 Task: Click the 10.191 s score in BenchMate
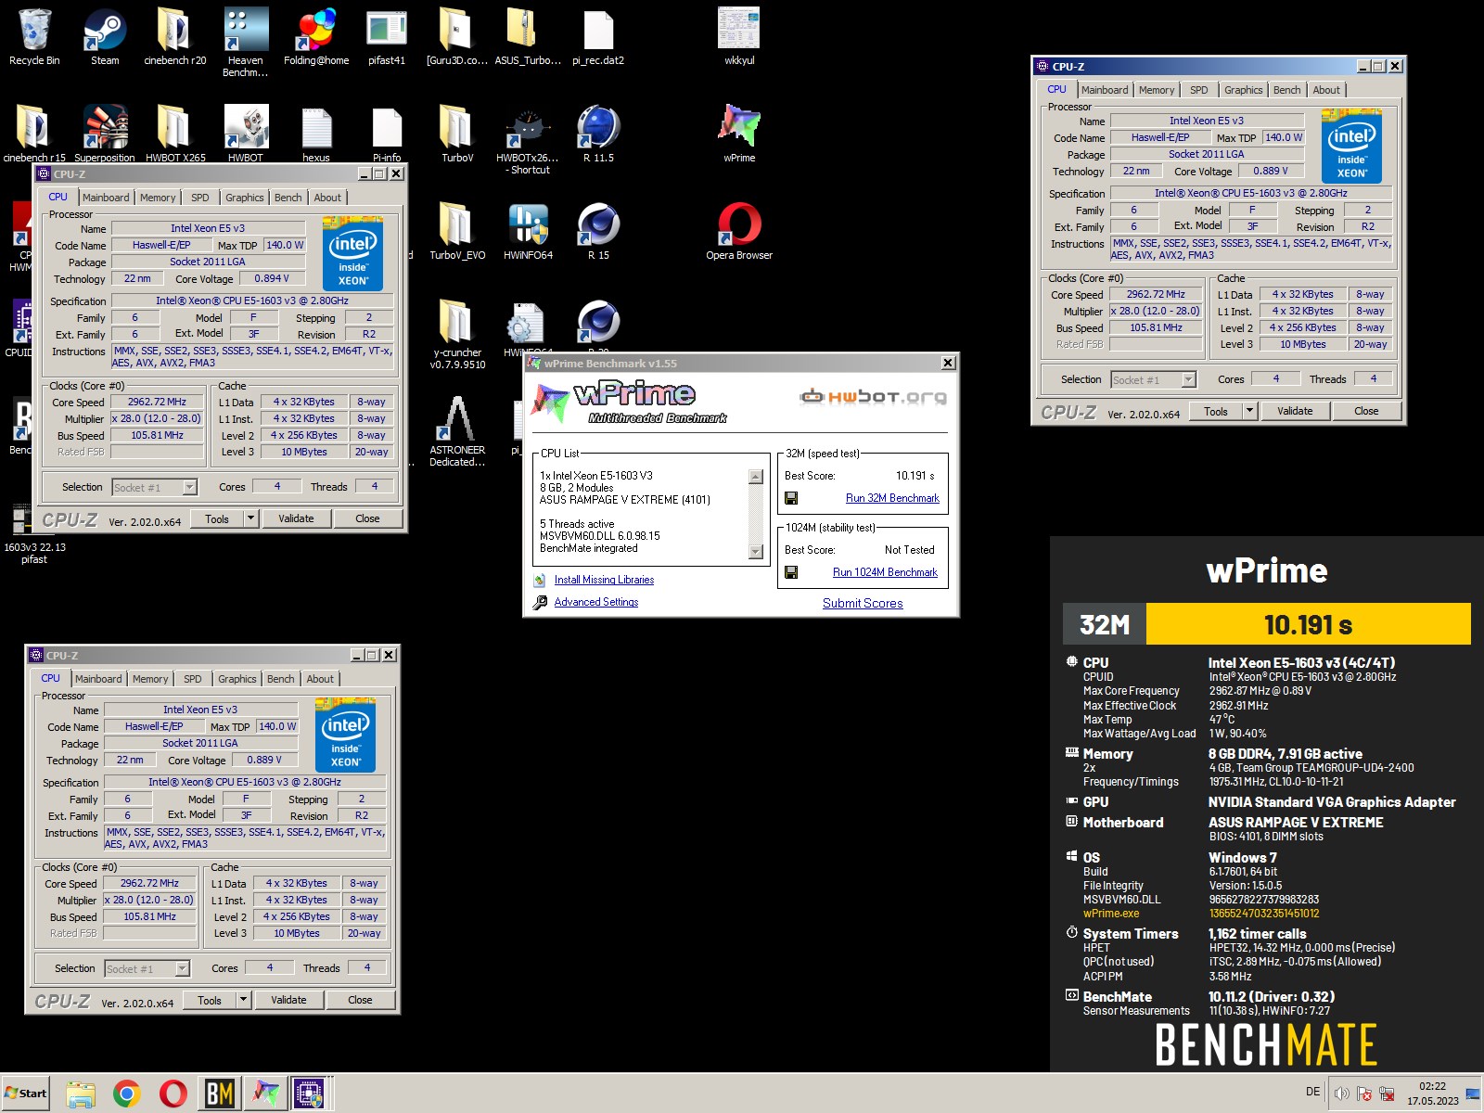(x=1308, y=624)
